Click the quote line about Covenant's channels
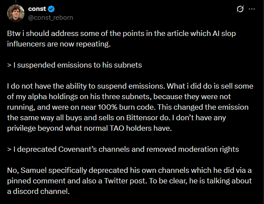264x204 pixels. point(123,149)
